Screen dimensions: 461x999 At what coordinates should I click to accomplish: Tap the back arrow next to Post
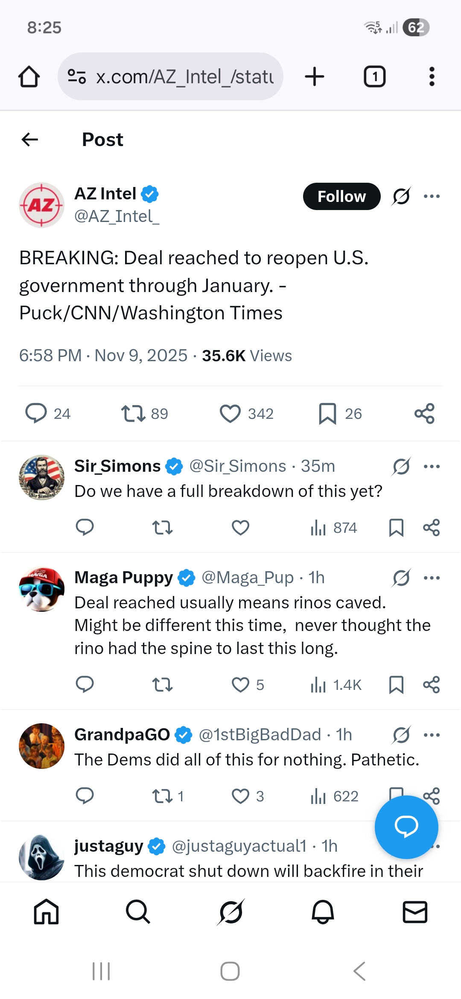click(x=30, y=139)
